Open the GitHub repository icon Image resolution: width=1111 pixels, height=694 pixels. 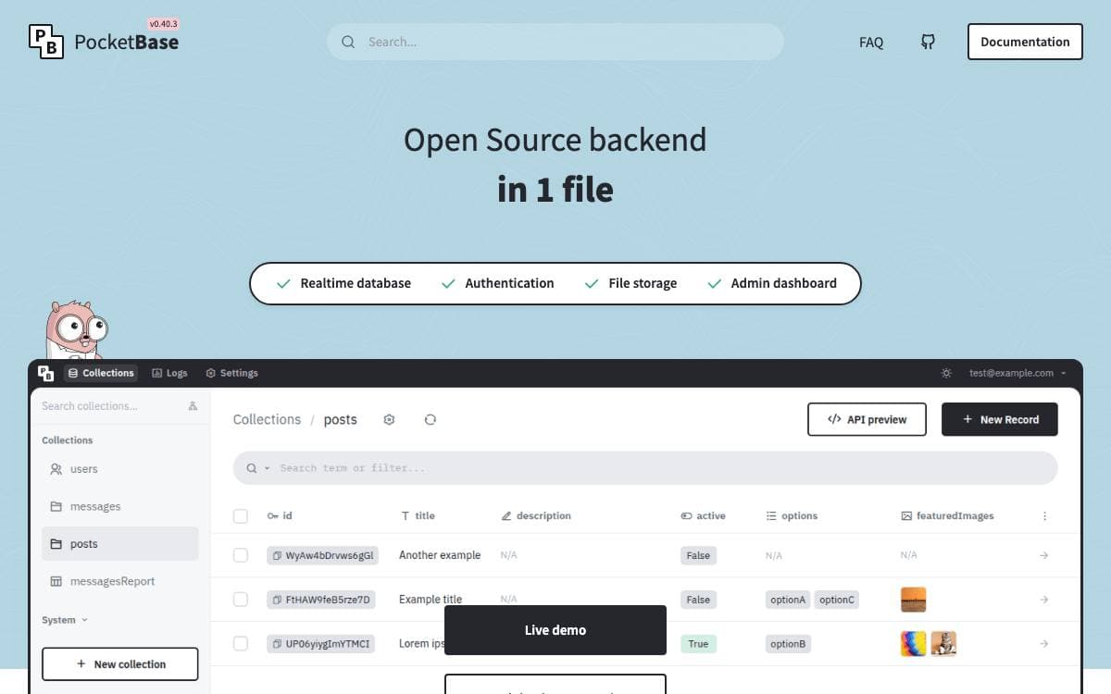(928, 42)
